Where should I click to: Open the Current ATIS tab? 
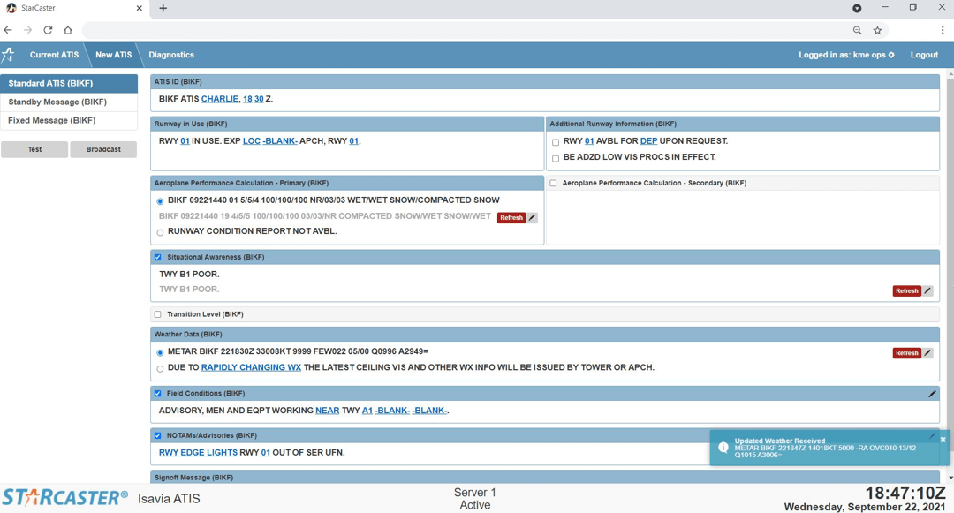pyautogui.click(x=54, y=55)
